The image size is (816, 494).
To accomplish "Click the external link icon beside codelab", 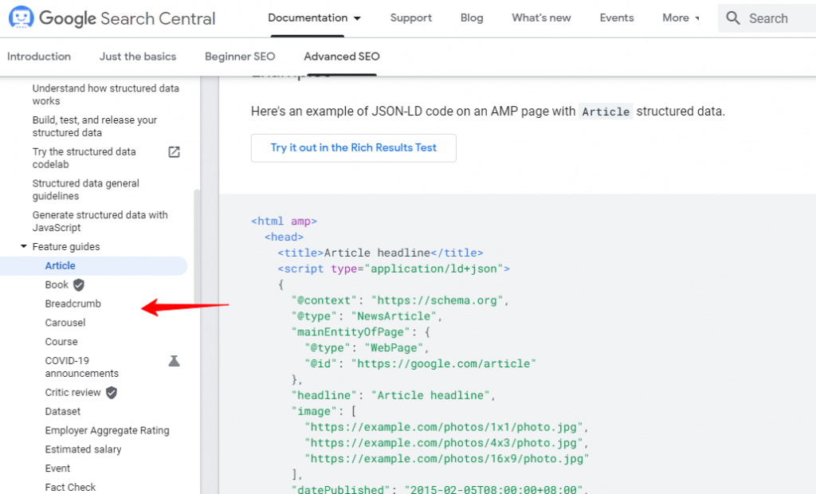I will (x=174, y=152).
